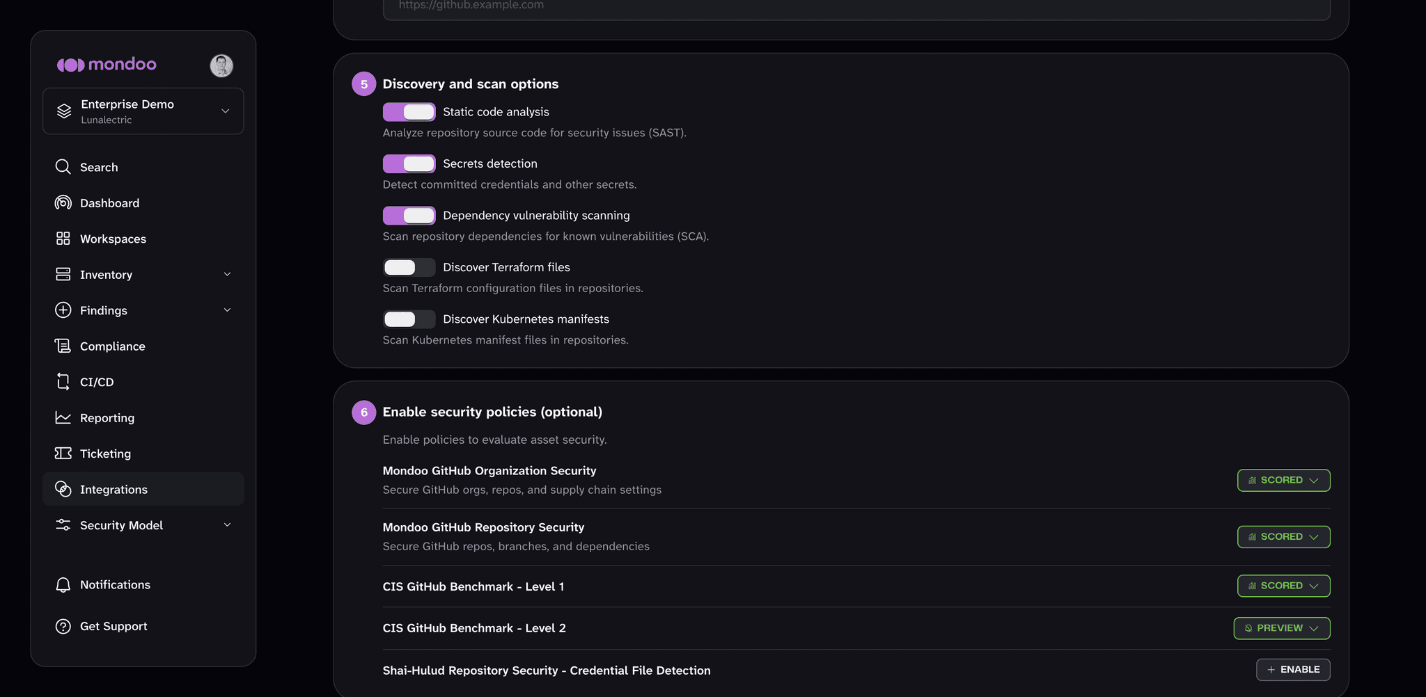Click the CI/CD loop icon

pyautogui.click(x=63, y=381)
